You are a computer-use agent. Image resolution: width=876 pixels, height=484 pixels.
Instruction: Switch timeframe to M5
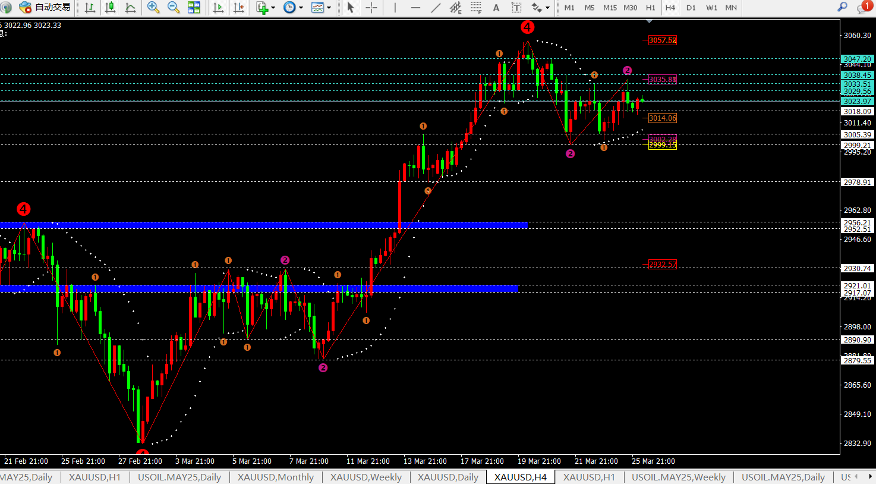(x=590, y=8)
